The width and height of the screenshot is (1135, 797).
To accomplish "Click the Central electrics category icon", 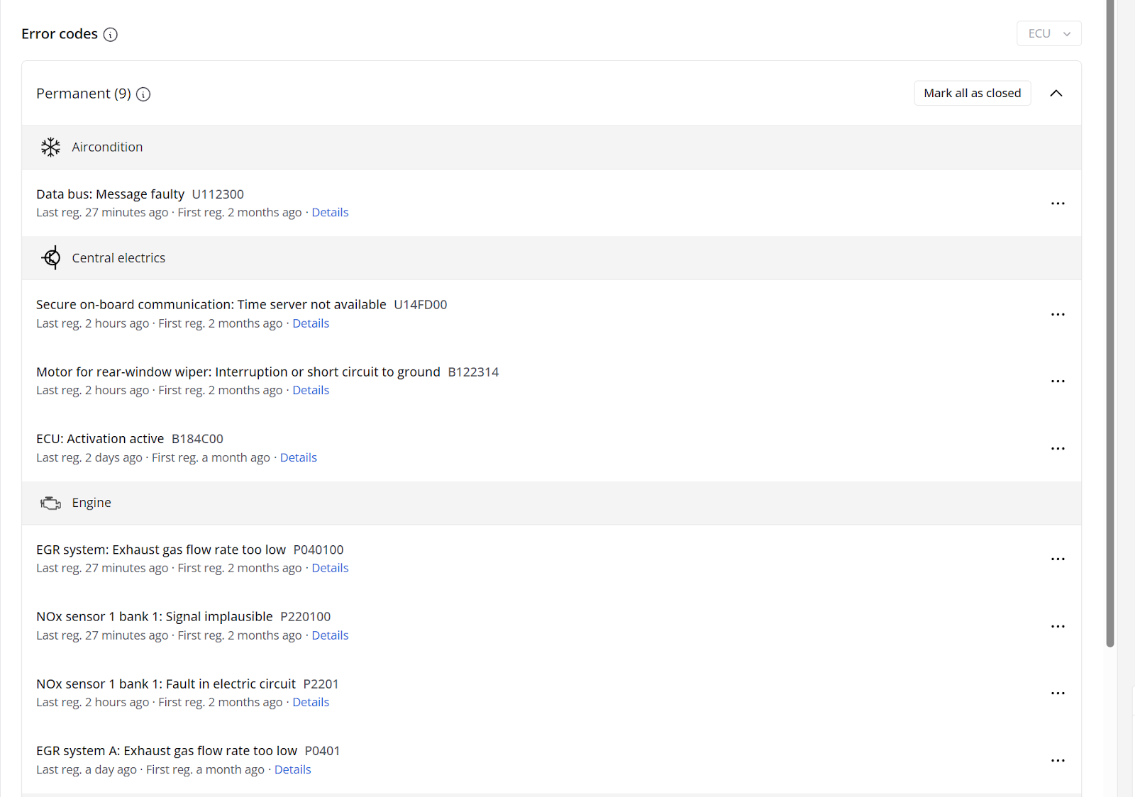I will point(51,258).
